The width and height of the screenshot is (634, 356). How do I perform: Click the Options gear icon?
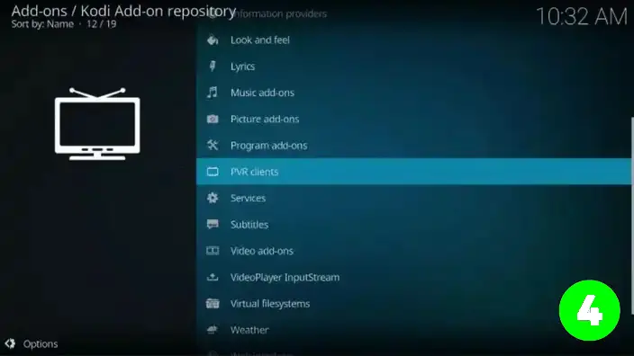click(x=10, y=343)
